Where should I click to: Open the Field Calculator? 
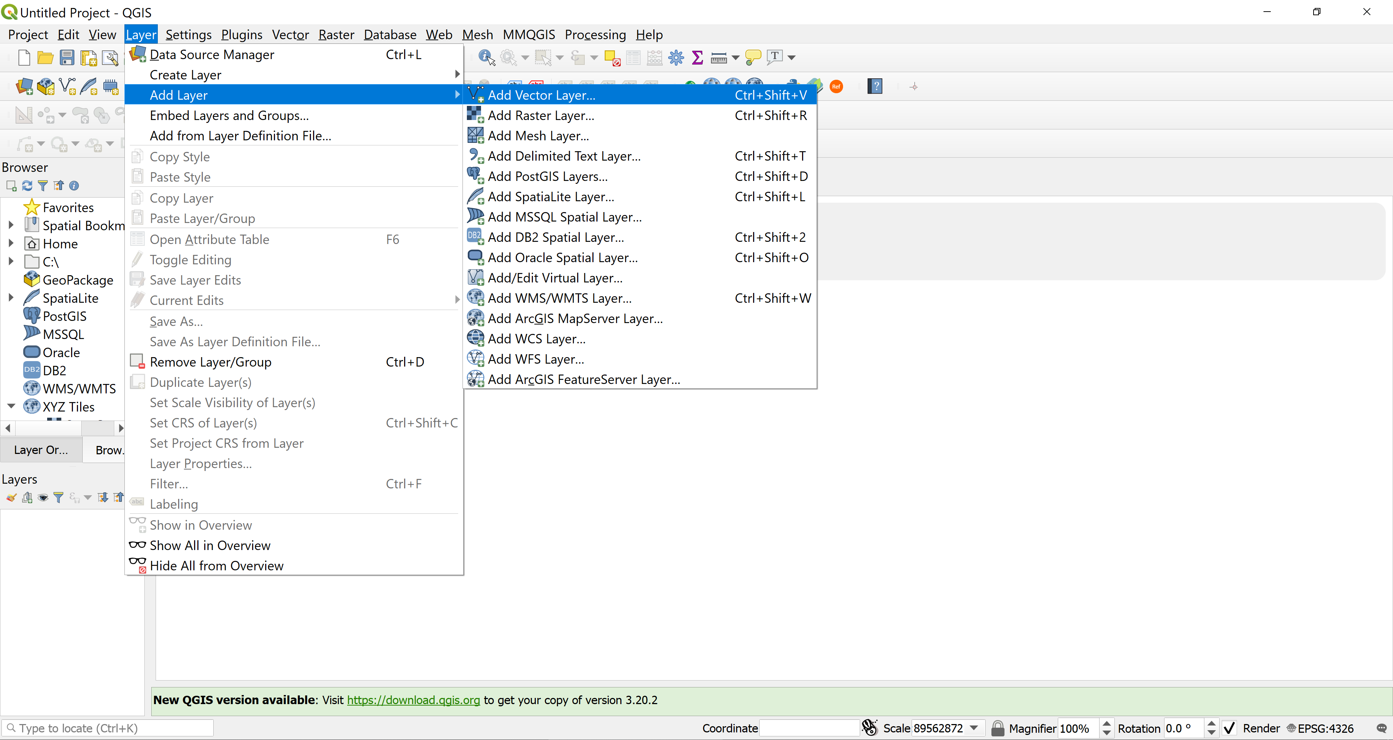tap(654, 57)
